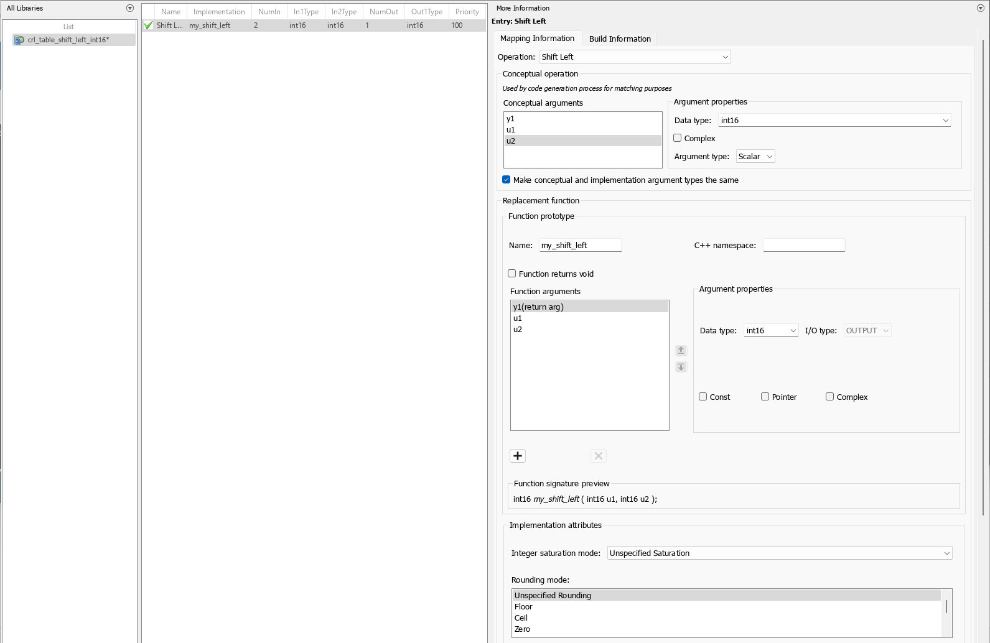
Task: Add a function argument with the plus button
Action: pyautogui.click(x=518, y=456)
